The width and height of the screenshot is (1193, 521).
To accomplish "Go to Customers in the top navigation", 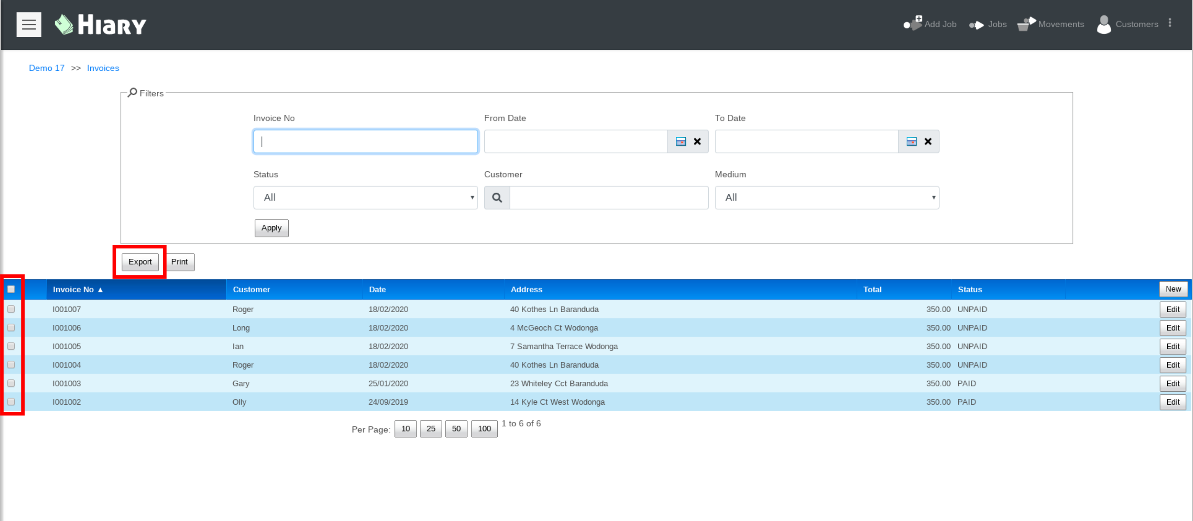I will click(x=1136, y=25).
